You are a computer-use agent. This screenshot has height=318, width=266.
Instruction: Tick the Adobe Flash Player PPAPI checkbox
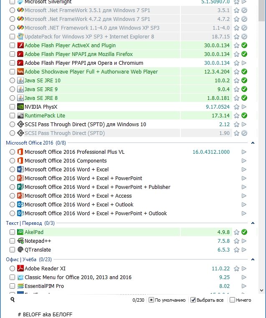13,63
